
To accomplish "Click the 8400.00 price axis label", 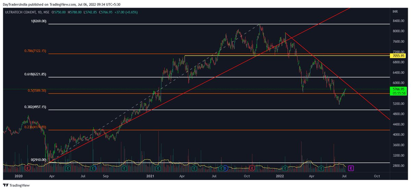I will click(399, 21).
